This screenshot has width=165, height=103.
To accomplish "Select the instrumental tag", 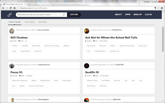I will [67, 81].
